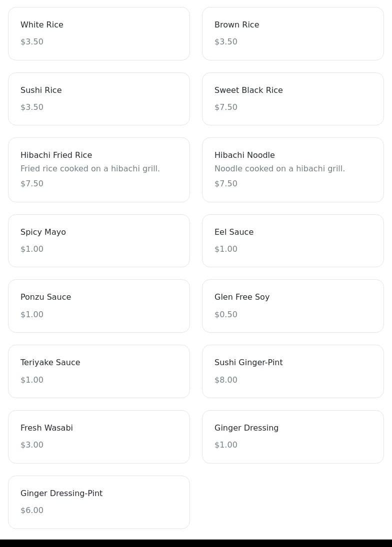The image size is (392, 547).
Task: Select the Ginger Dressing $1.00 card
Action: pos(292,437)
